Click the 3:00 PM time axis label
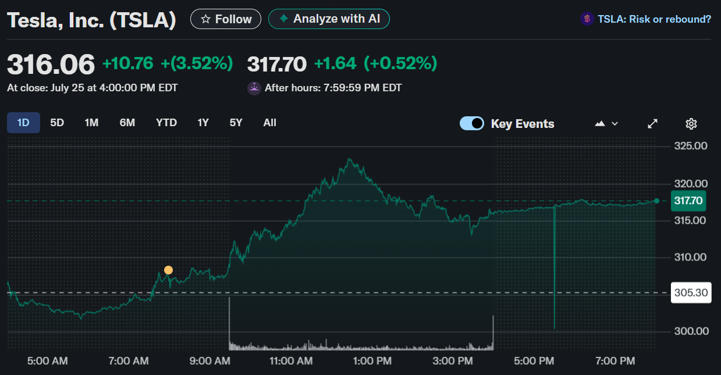Image resolution: width=721 pixels, height=375 pixels. click(x=453, y=361)
